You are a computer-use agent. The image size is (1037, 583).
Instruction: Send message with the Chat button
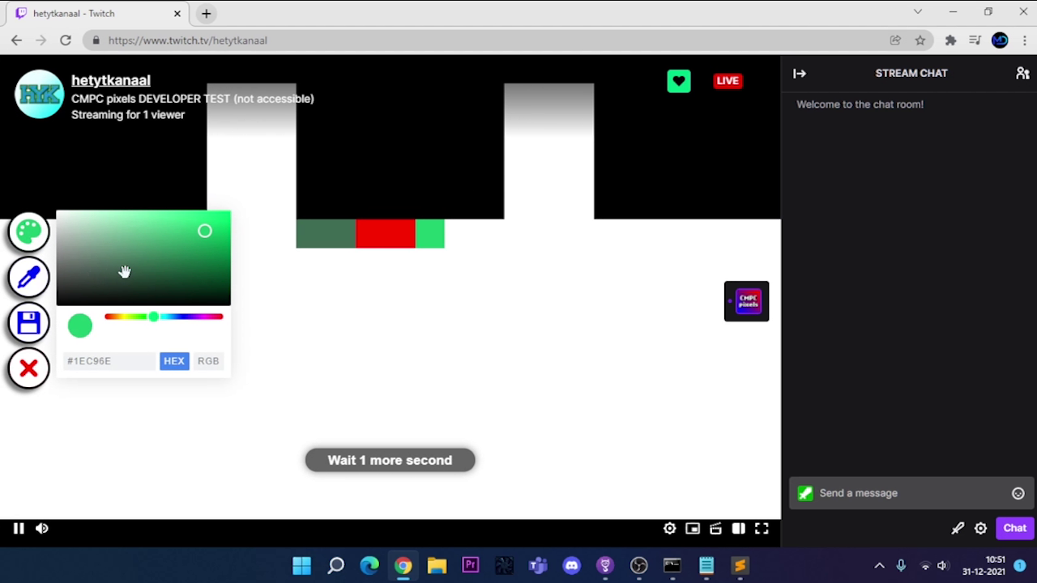pos(1014,529)
